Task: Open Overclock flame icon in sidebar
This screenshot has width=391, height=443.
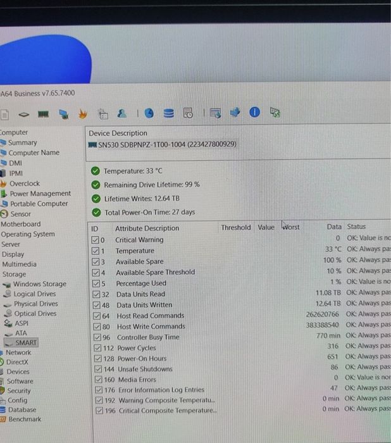Action: [x=3, y=184]
